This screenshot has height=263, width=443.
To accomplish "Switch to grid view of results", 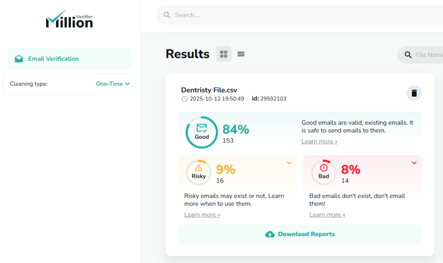I will (224, 54).
